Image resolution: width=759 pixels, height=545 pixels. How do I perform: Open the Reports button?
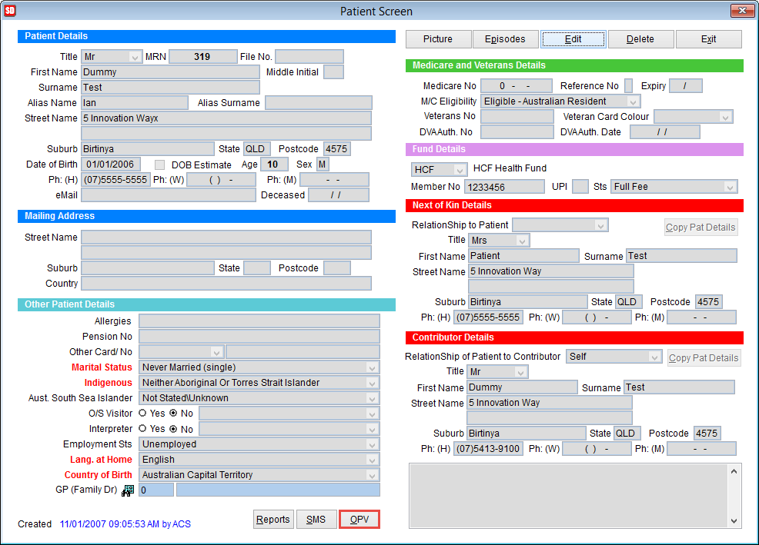pos(273,520)
